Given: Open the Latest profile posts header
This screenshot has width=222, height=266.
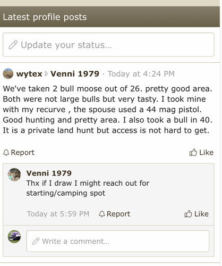Looking at the screenshot, I should [45, 17].
